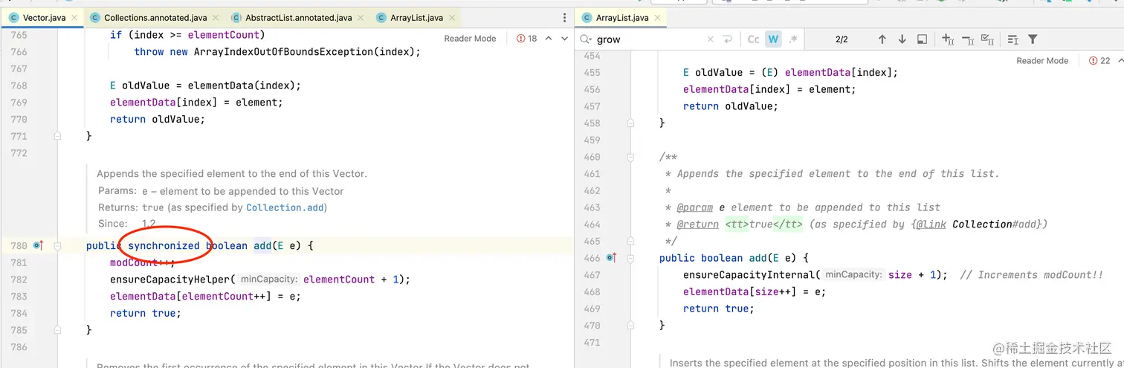Toggle Reader Mode in Vector.java editor
This screenshot has width=1124, height=368.
click(470, 39)
